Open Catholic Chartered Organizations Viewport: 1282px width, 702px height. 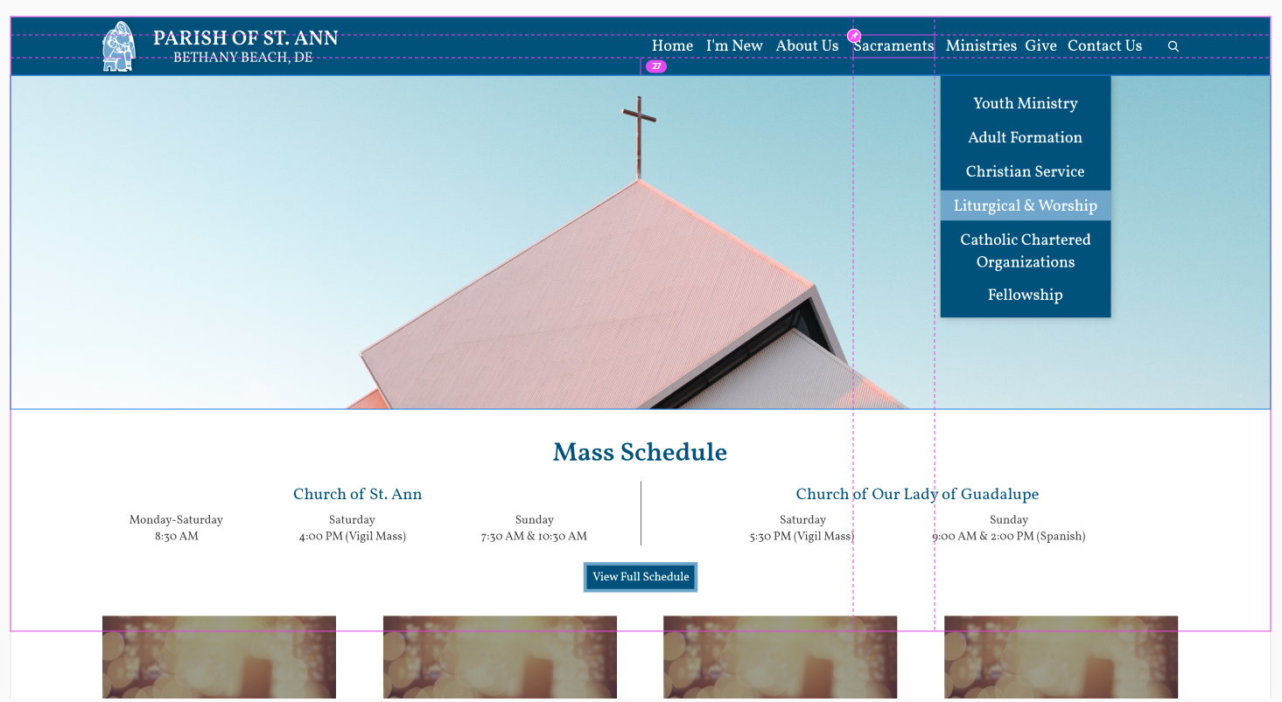1025,251
